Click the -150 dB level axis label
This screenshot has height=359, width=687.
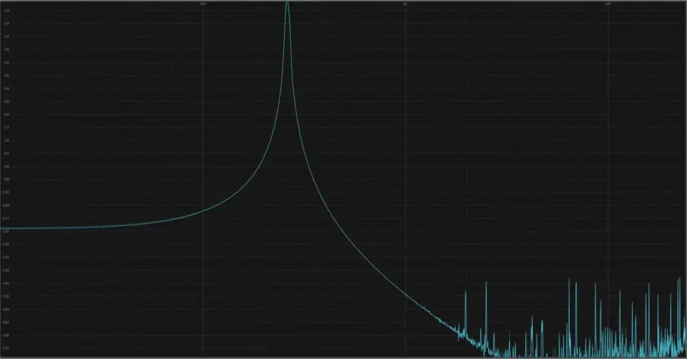pos(7,296)
